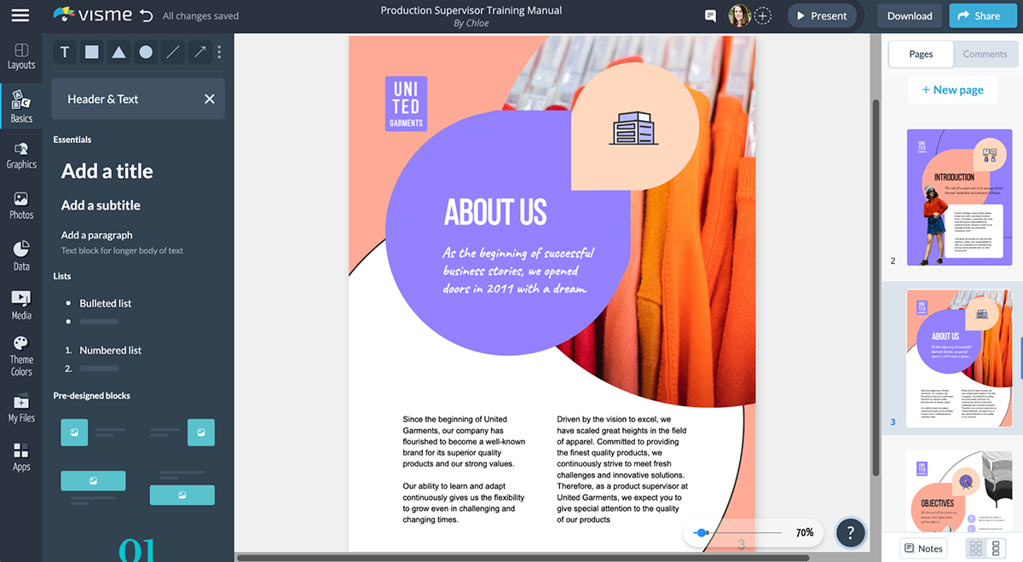Viewport: 1023px width, 562px height.
Task: Select the arrow line tool
Action: point(199,52)
